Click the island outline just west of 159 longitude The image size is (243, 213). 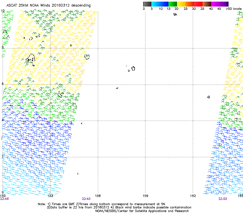point(133,68)
